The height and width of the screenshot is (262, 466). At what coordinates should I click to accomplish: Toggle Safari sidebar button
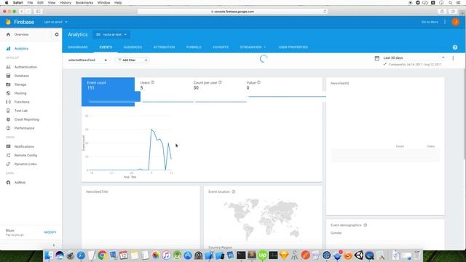[38, 12]
